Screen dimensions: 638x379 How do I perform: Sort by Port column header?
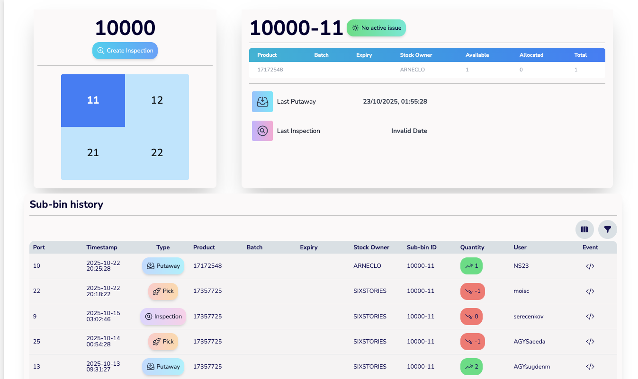click(x=39, y=247)
